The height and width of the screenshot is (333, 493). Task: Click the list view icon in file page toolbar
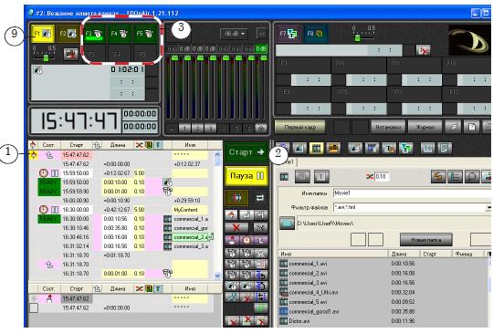(x=455, y=177)
